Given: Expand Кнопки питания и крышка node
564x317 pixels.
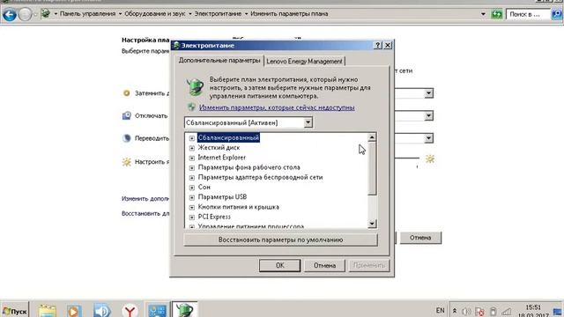Looking at the screenshot, I should pos(192,207).
